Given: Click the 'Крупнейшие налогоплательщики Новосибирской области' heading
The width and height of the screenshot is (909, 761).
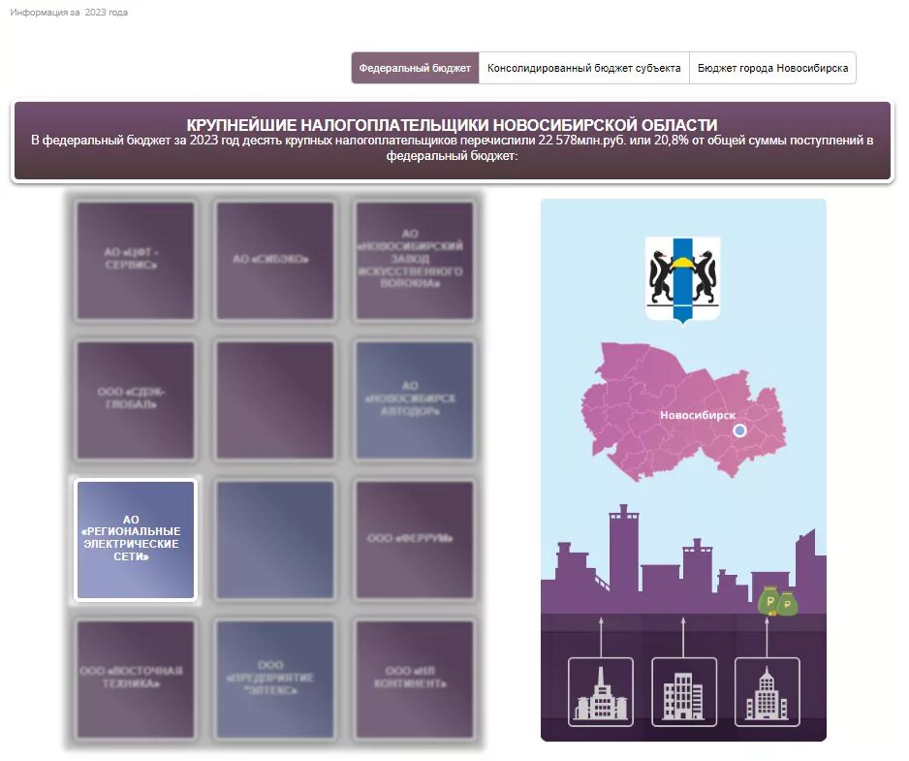Looking at the screenshot, I should 453,125.
